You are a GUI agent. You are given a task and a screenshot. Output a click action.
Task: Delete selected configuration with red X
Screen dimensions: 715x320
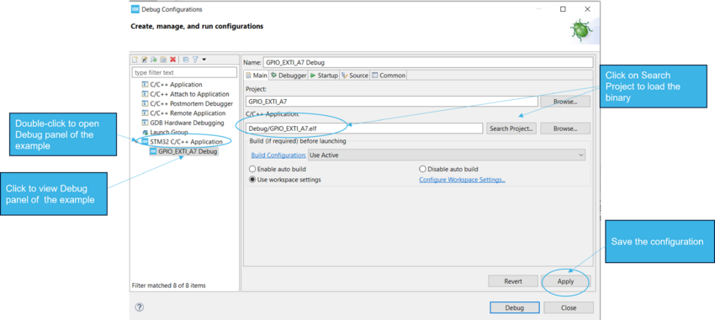[x=172, y=60]
